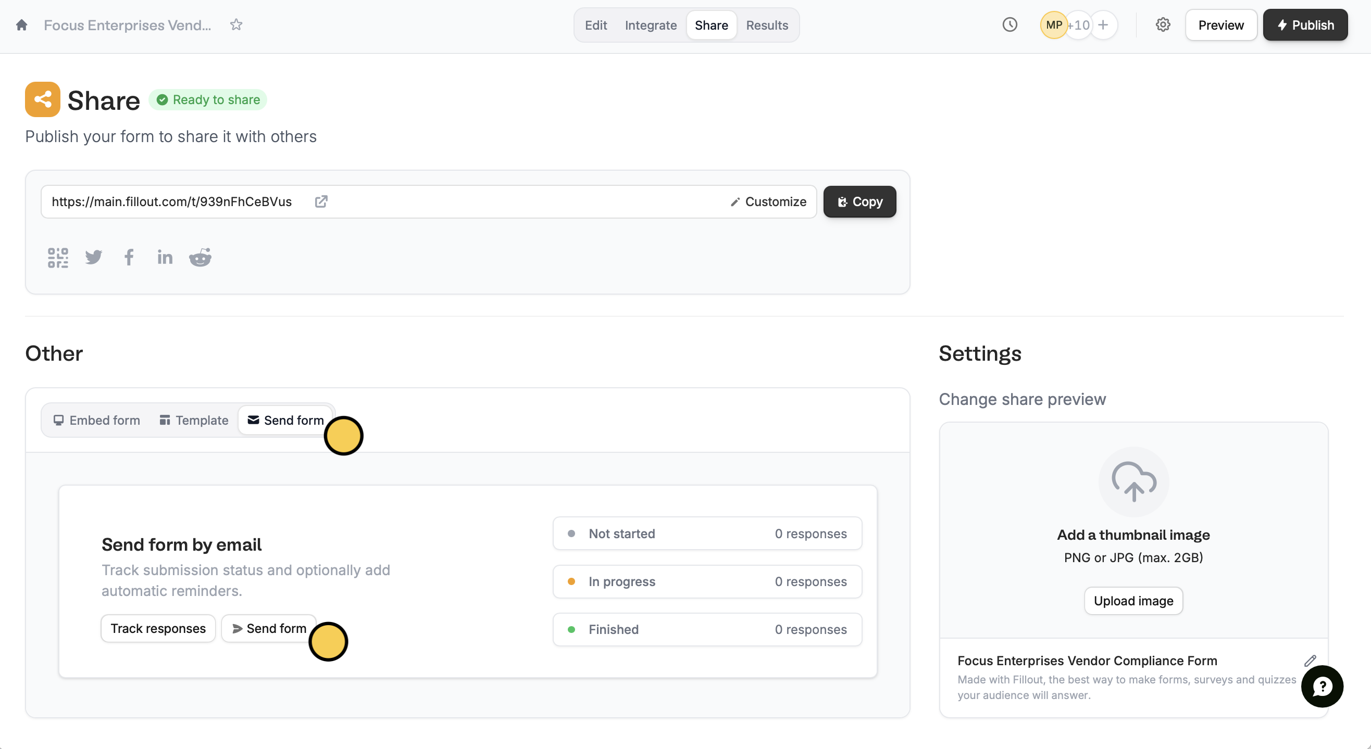This screenshot has width=1371, height=749.
Task: Share form on Twitter
Action: (94, 258)
